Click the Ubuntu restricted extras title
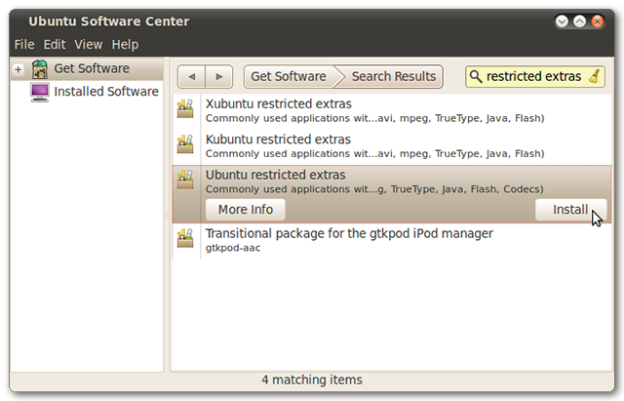The image size is (624, 401). (x=275, y=175)
